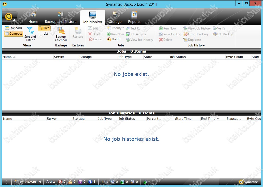Sort Job Histories by Job Type column
This screenshot has height=187, width=263.
pyautogui.click(x=108, y=119)
